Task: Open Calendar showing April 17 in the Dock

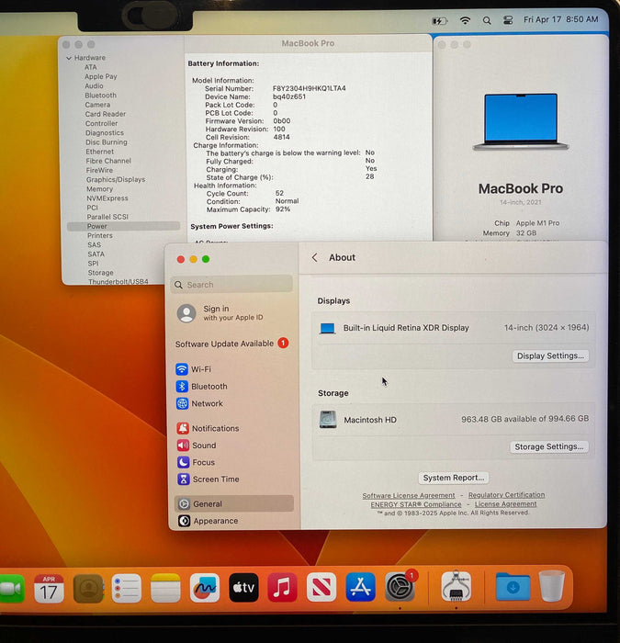Action: click(x=49, y=589)
